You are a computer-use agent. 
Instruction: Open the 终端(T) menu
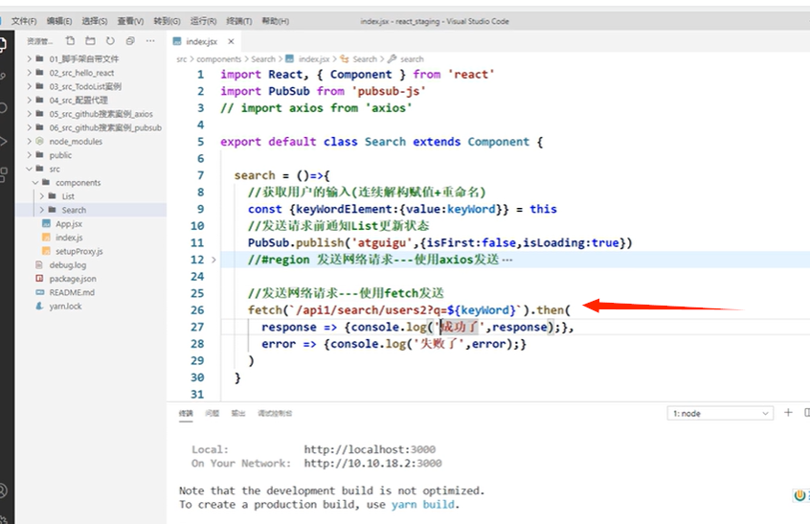click(238, 21)
